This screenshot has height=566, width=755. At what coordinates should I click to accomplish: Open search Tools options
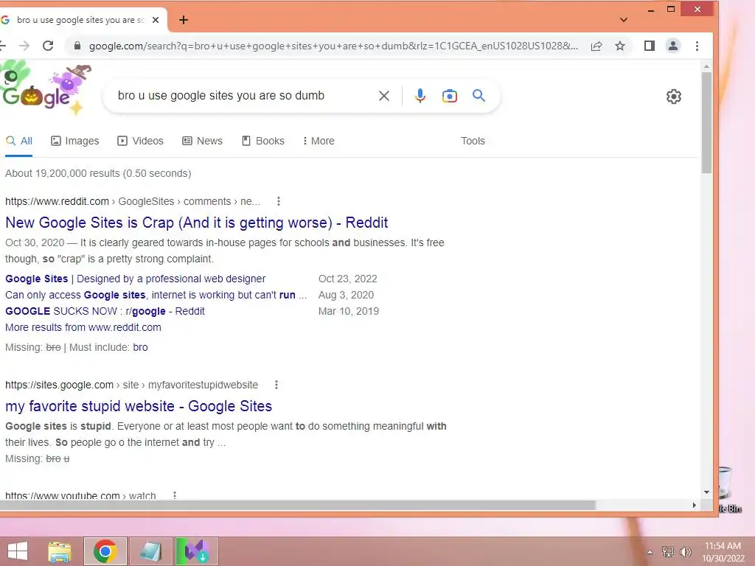[473, 141]
